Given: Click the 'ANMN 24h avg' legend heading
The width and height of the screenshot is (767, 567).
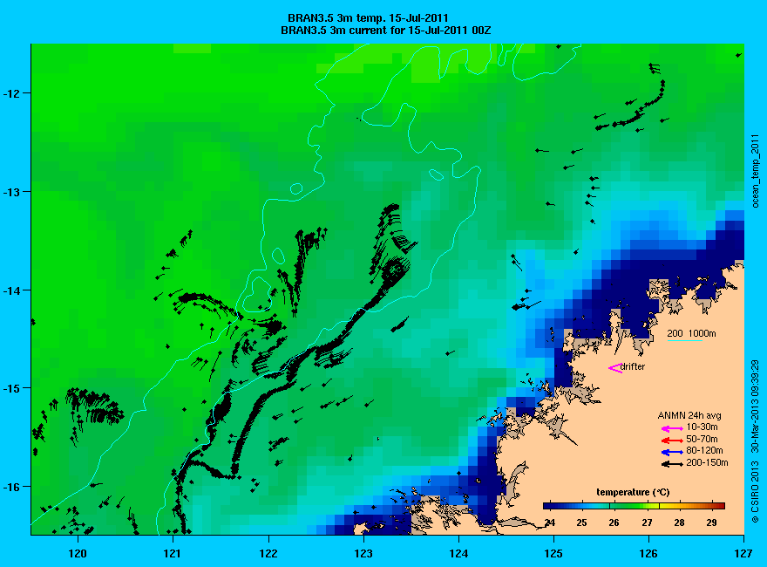Looking at the screenshot, I should coord(689,416).
